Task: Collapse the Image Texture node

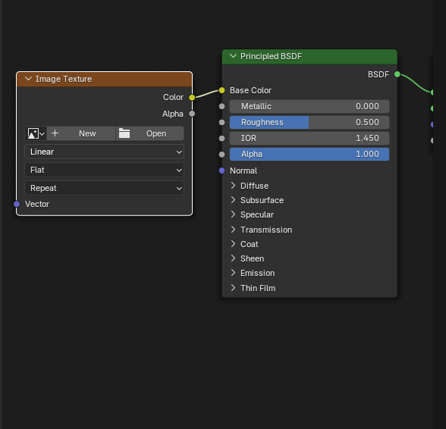Action: click(x=29, y=79)
